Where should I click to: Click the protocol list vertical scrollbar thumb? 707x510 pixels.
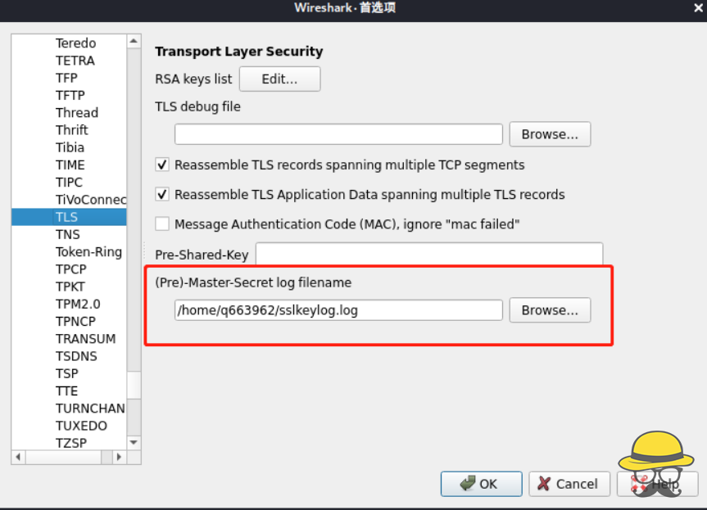(134, 386)
